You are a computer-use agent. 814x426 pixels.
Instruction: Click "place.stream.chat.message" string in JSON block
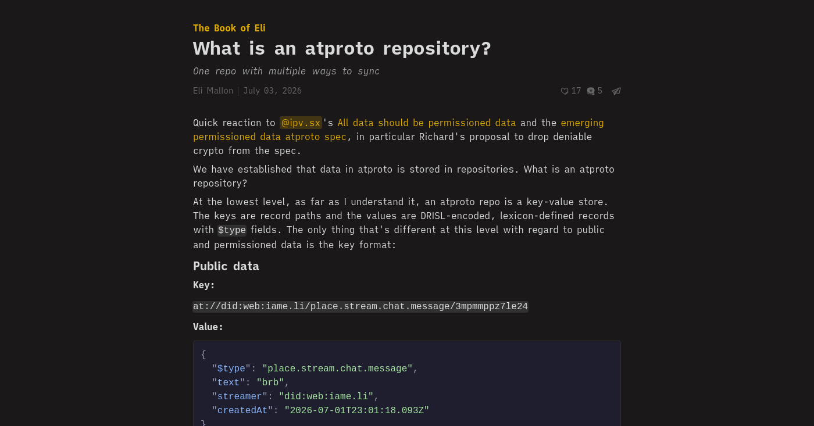pos(337,368)
